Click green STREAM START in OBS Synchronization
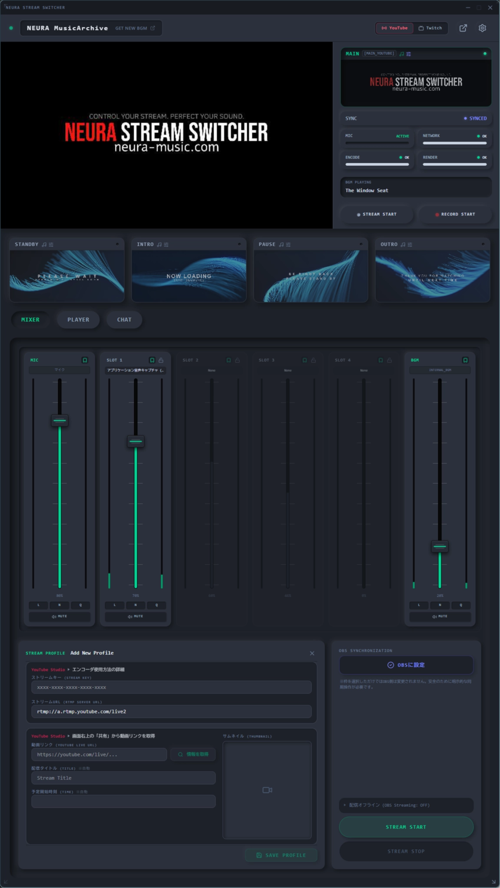Viewport: 500px width, 888px height. click(x=406, y=827)
